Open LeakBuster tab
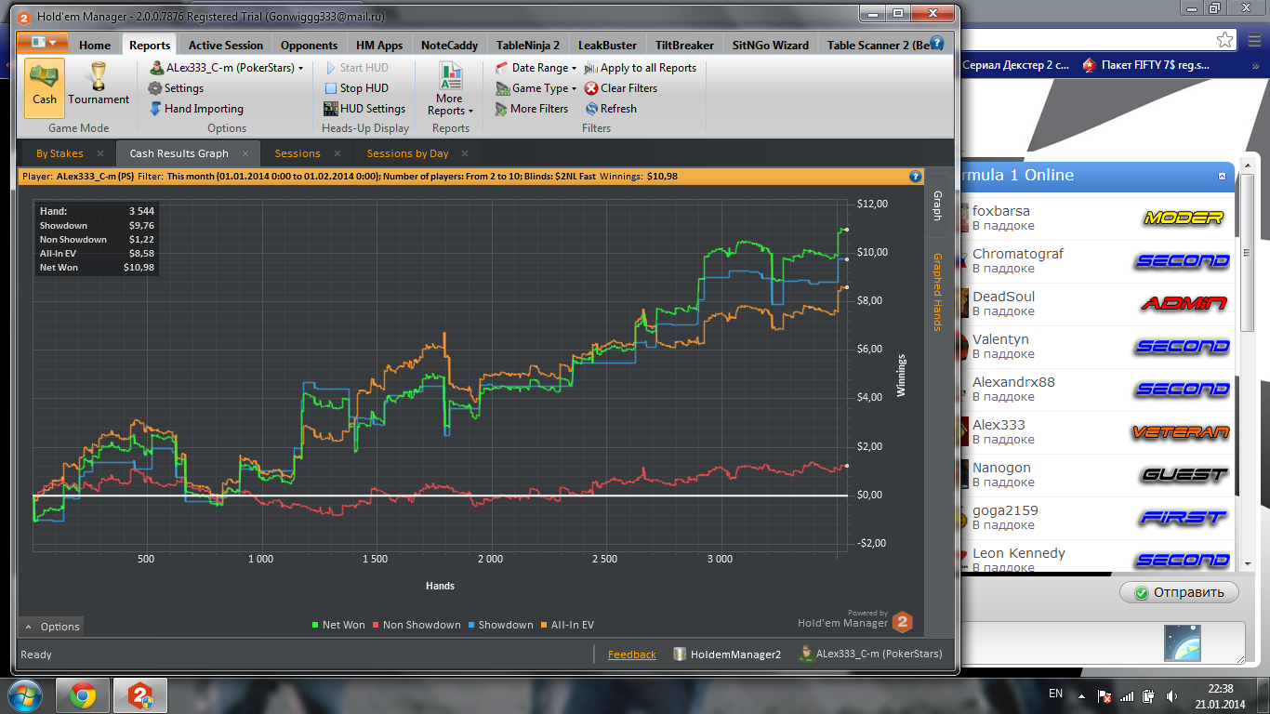1270x714 pixels. pyautogui.click(x=607, y=45)
